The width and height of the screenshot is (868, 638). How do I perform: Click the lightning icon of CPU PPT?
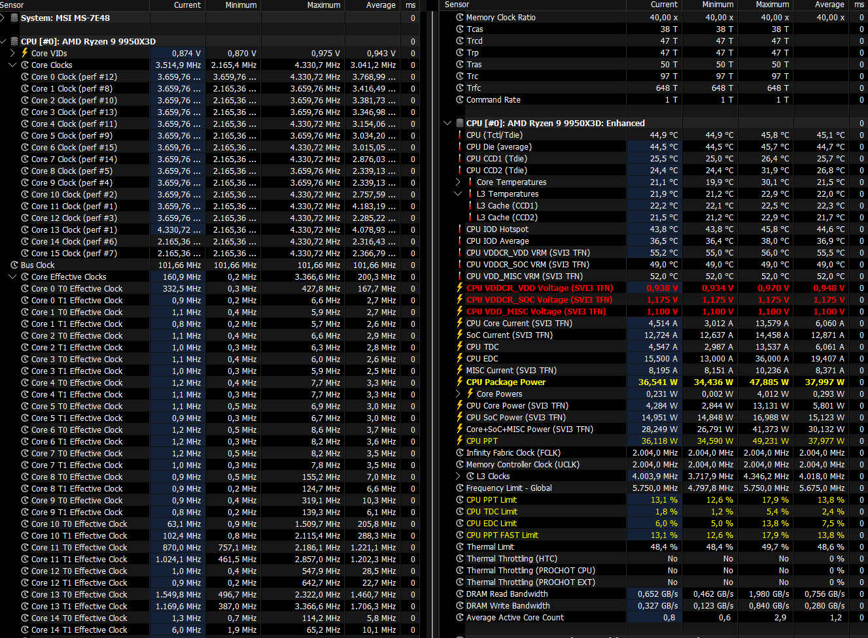[x=460, y=441]
